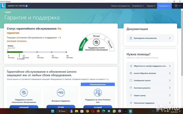This screenshot has width=183, height=114.
Task: Expand the Сервис-центр chevron
Action: [x=170, y=95]
